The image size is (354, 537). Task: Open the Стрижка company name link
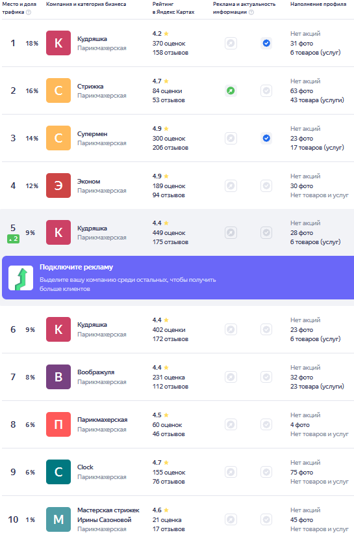(90, 87)
